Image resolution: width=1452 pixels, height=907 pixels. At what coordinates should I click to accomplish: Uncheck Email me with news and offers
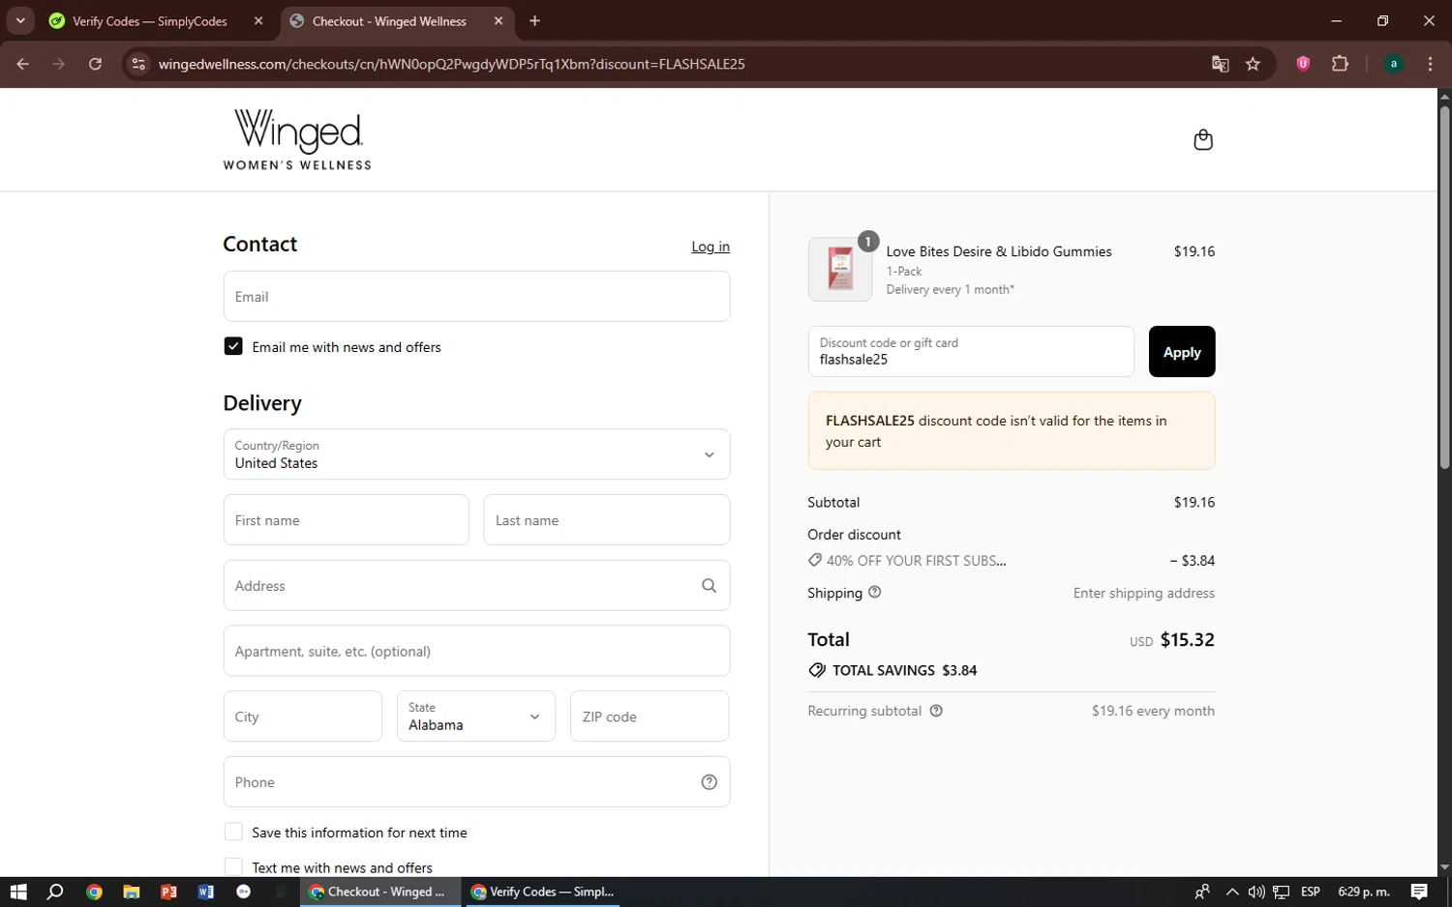pyautogui.click(x=233, y=346)
